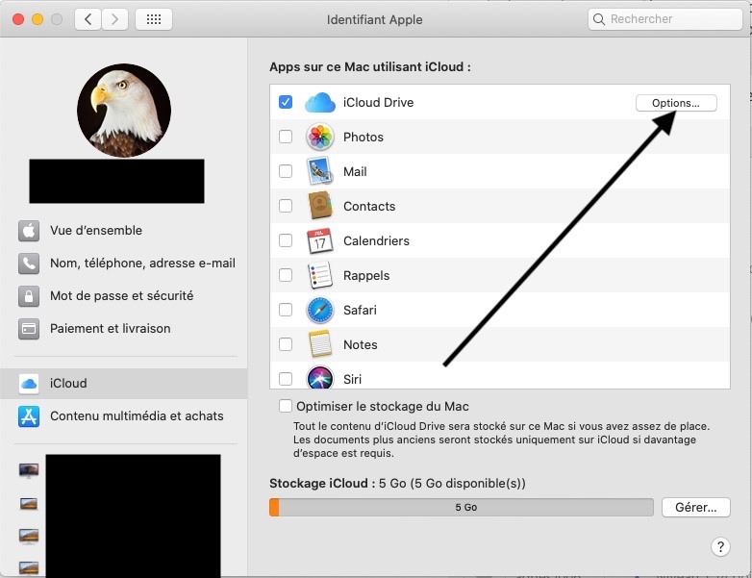
Task: Open help with the question mark button
Action: (720, 546)
